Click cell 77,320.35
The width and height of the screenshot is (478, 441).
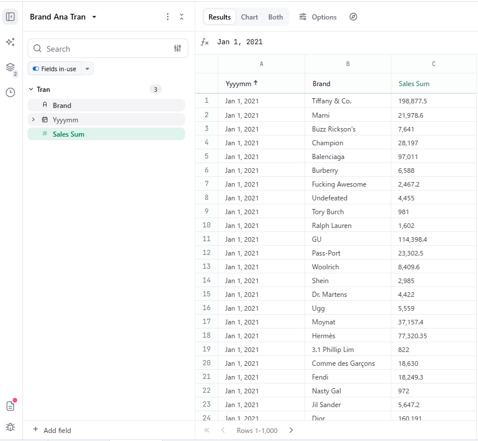[x=434, y=335]
